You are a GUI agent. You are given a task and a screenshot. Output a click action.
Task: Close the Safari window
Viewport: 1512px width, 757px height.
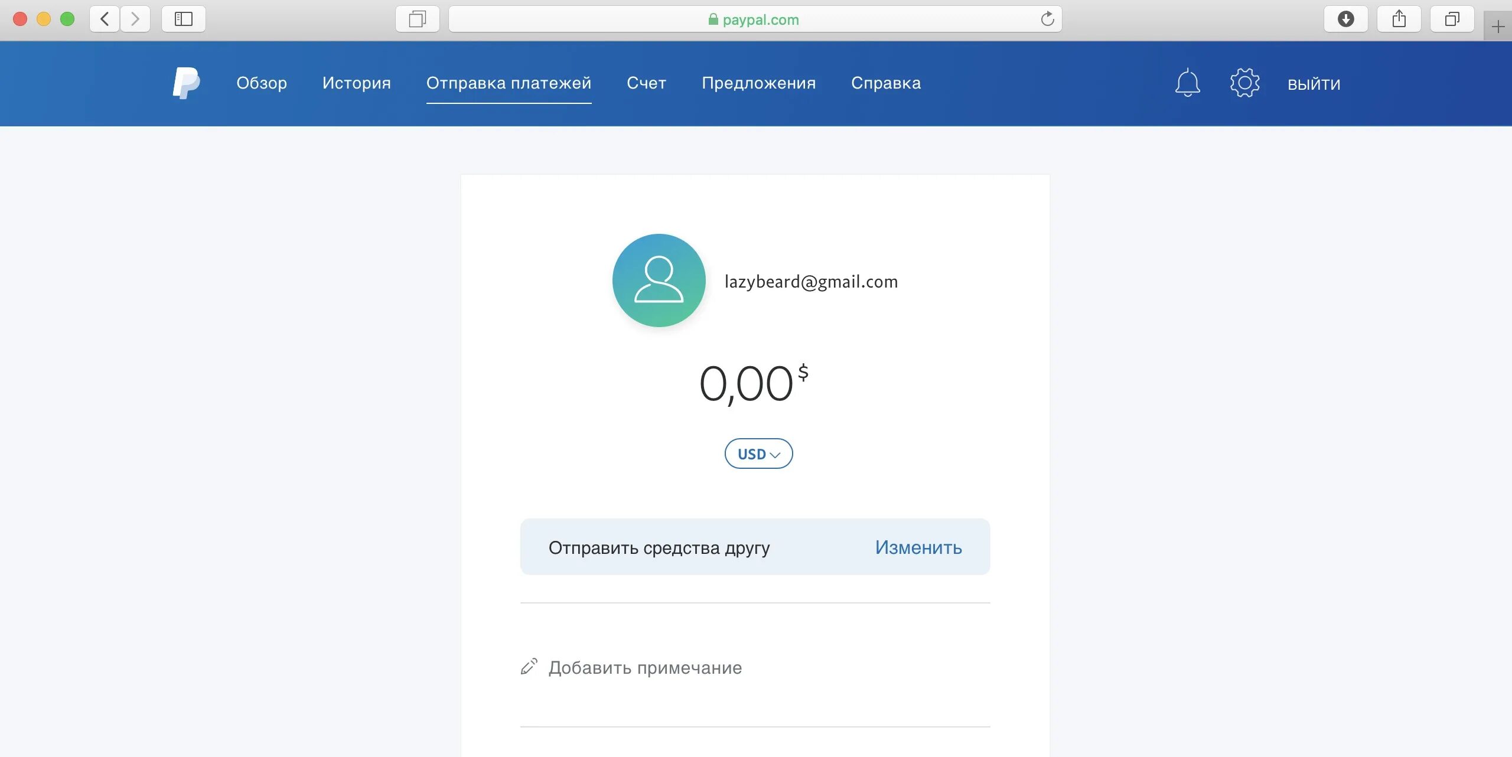tap(20, 19)
